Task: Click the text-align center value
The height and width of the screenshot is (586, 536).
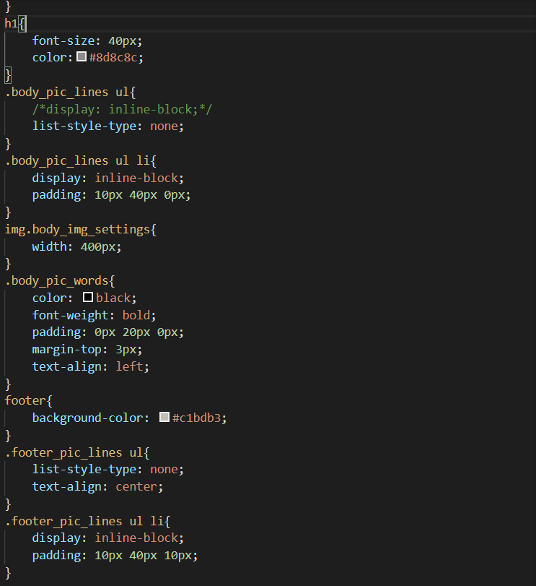Action: pos(140,486)
